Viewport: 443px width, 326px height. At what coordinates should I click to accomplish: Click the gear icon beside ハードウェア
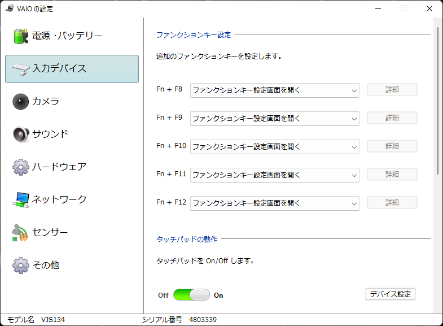click(x=21, y=167)
